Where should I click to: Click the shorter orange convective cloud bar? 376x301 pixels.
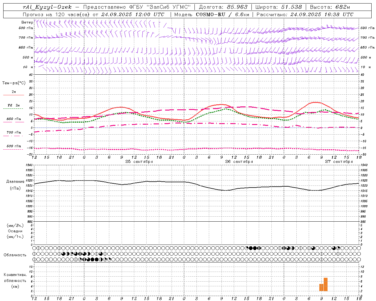[x=321, y=287]
